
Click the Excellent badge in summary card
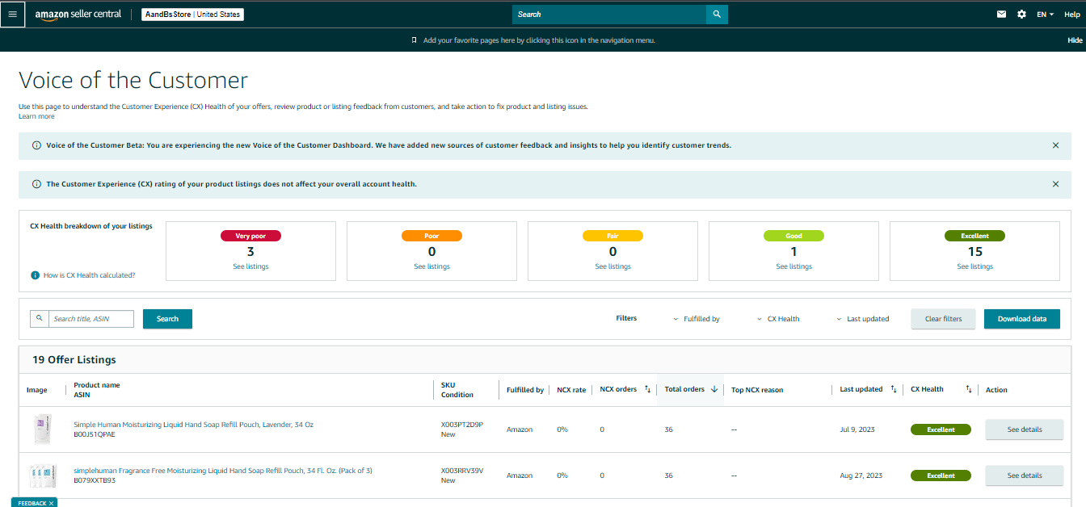(974, 236)
